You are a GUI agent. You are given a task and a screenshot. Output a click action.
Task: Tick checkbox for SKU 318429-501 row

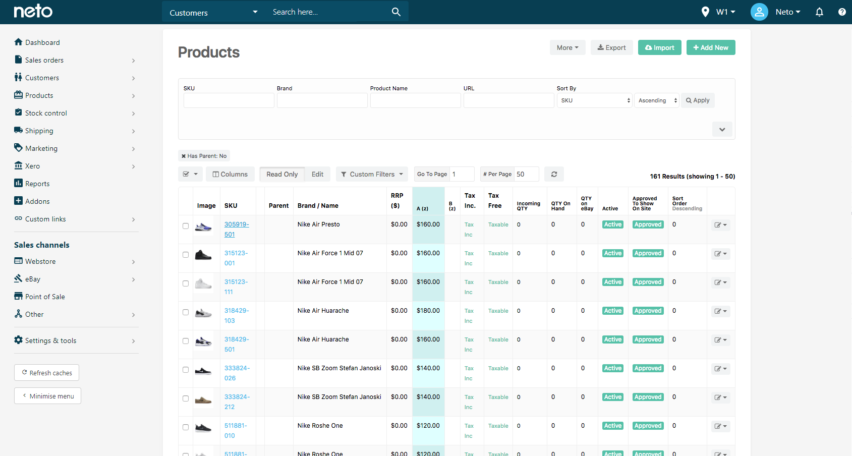tap(186, 341)
